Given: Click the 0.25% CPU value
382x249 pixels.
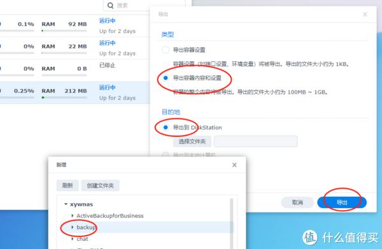Looking at the screenshot, I should pos(24,91).
